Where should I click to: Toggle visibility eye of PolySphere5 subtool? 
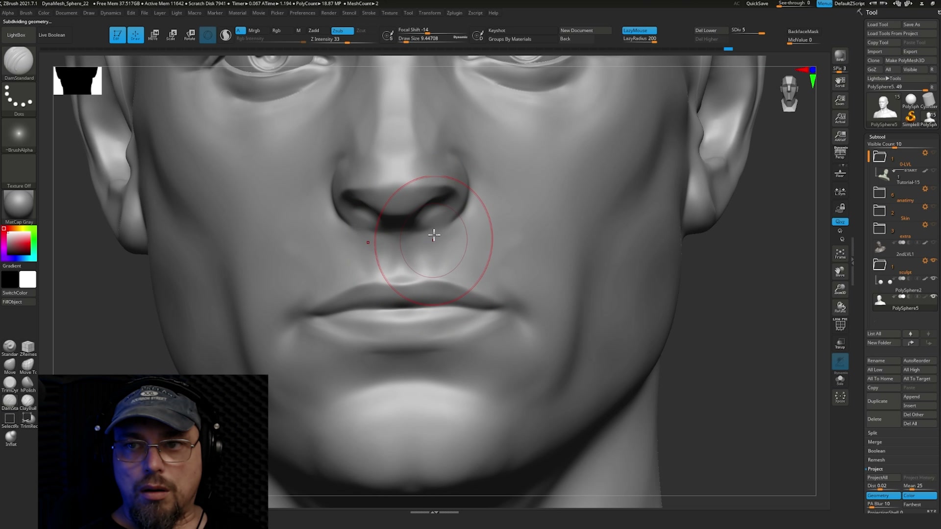tap(934, 296)
